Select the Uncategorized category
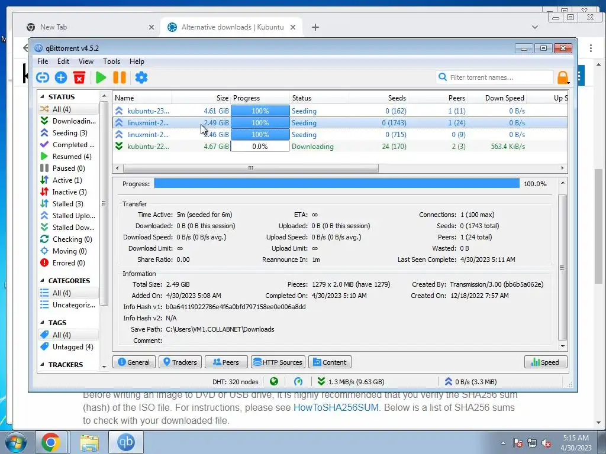This screenshot has width=606, height=454. [x=69, y=305]
